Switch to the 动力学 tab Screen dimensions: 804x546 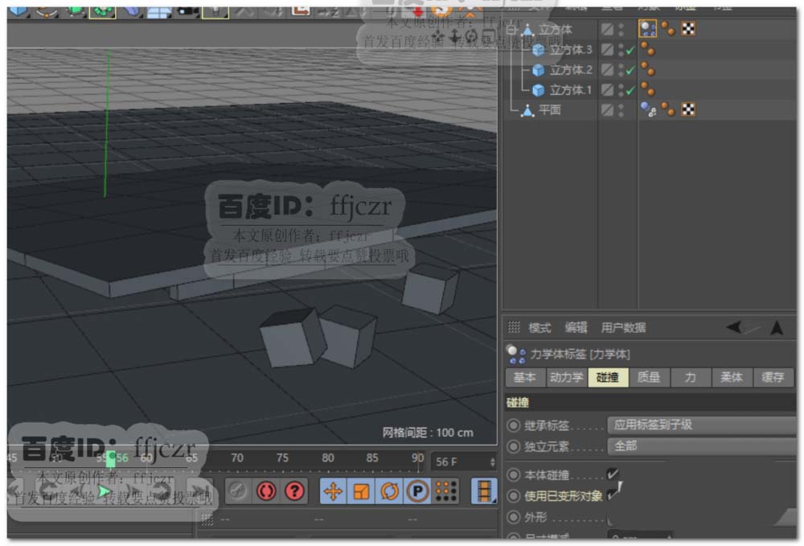[x=567, y=377]
